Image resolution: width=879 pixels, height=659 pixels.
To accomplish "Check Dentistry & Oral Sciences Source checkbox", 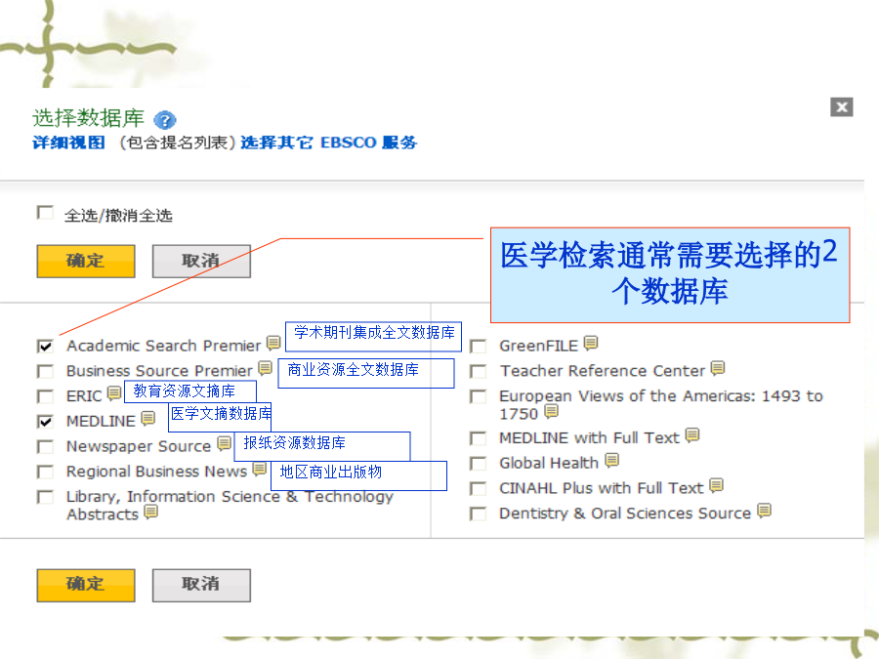I will tap(479, 514).
